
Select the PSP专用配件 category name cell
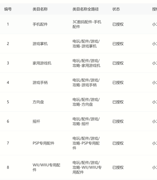click(x=44, y=143)
